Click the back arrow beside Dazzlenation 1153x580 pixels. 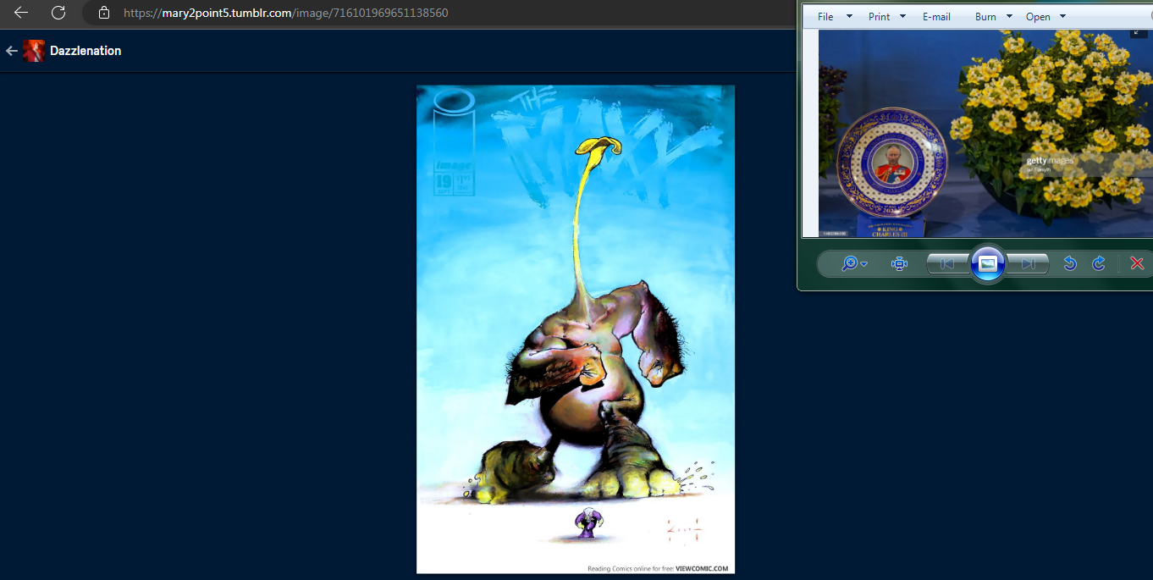12,51
